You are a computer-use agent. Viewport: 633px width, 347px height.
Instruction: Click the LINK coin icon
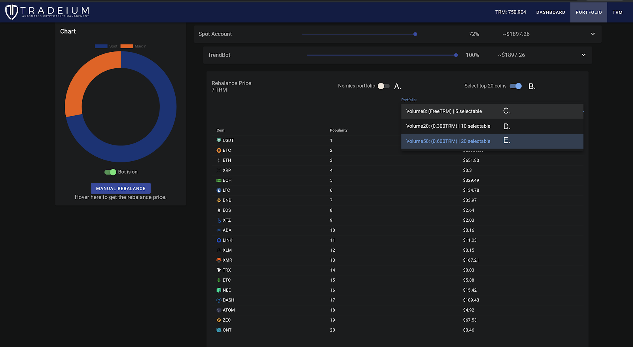click(x=219, y=240)
